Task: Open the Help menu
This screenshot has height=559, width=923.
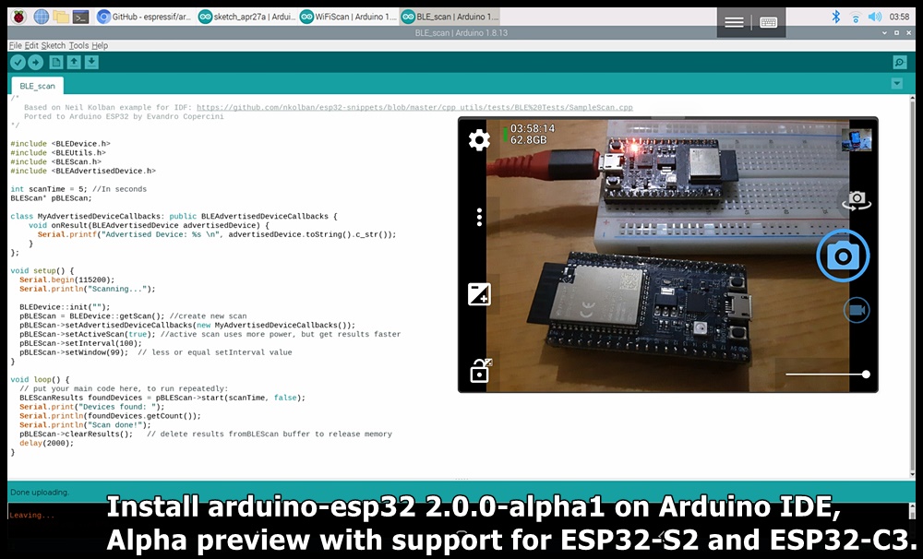Action: [100, 45]
